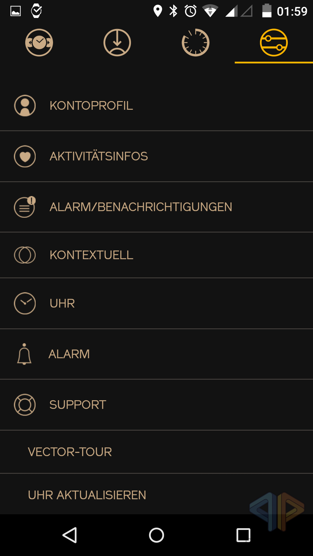313x556 pixels.
Task: Select the KONTEXTUELL entry
Action: (x=92, y=255)
